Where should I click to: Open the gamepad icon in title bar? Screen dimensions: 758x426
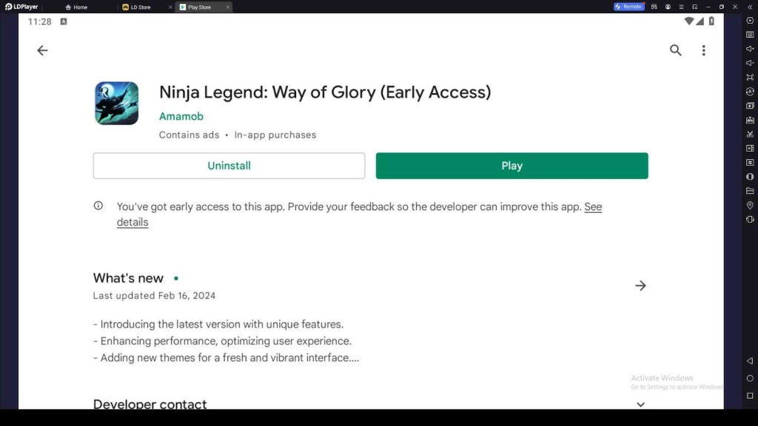click(654, 7)
